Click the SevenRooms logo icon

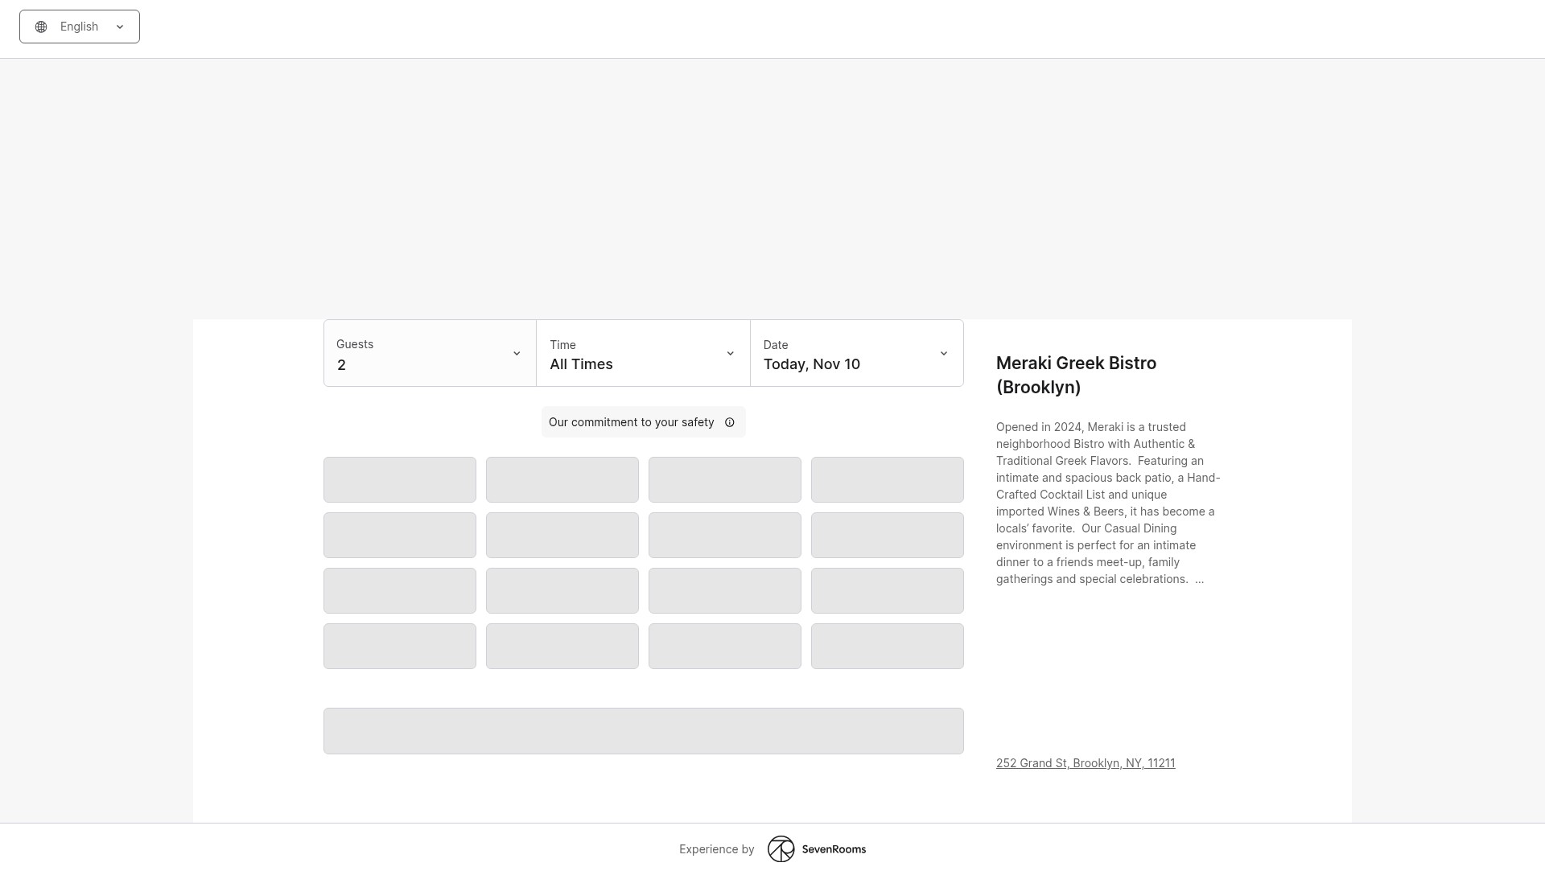[781, 849]
